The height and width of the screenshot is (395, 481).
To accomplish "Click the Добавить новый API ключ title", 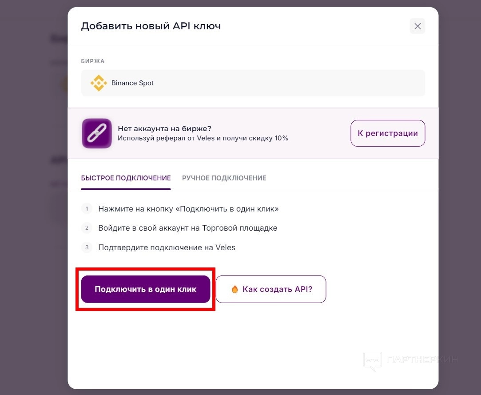I will (x=151, y=26).
